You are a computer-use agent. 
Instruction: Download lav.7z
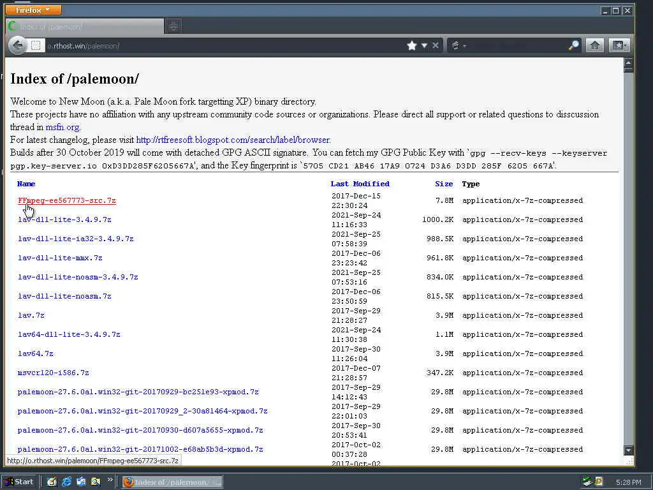(31, 315)
